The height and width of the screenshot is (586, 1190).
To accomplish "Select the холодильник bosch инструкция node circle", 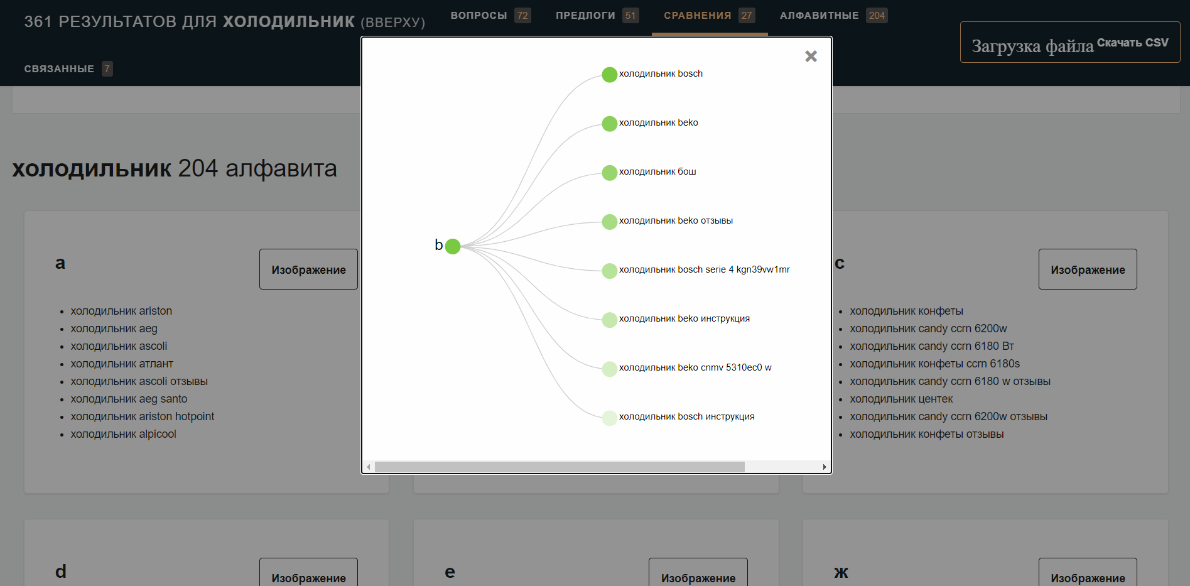I will tap(609, 418).
